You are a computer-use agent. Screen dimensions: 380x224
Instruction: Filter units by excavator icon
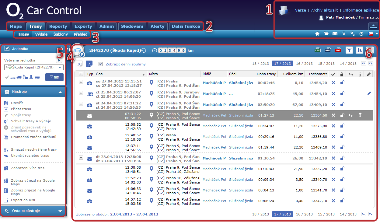(x=26, y=77)
